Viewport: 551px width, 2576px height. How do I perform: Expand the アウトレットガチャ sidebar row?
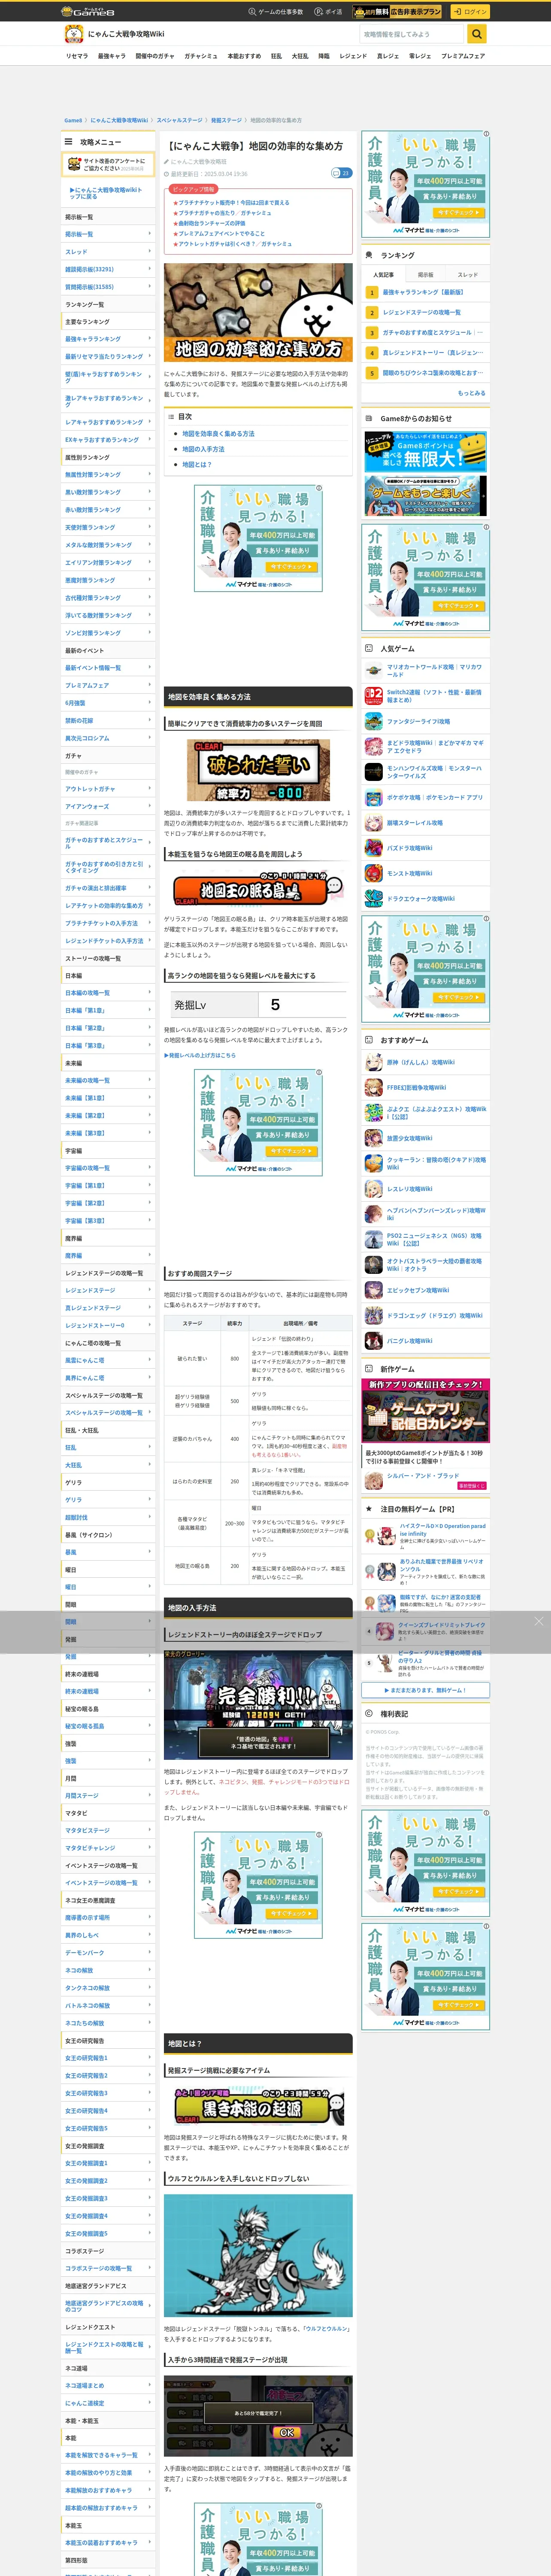[108, 789]
